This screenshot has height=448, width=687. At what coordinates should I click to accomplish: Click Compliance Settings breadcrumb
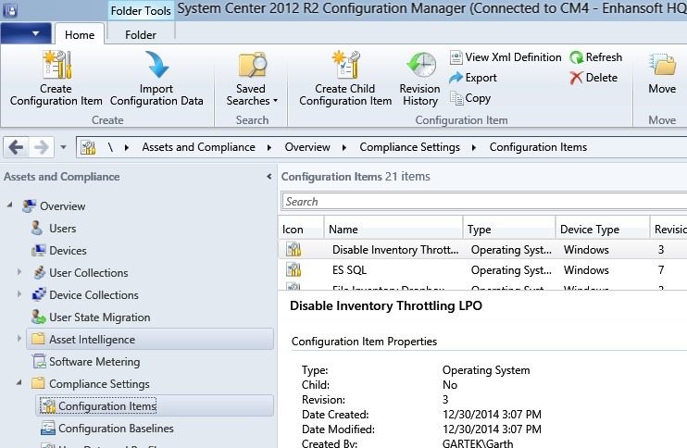pos(409,147)
